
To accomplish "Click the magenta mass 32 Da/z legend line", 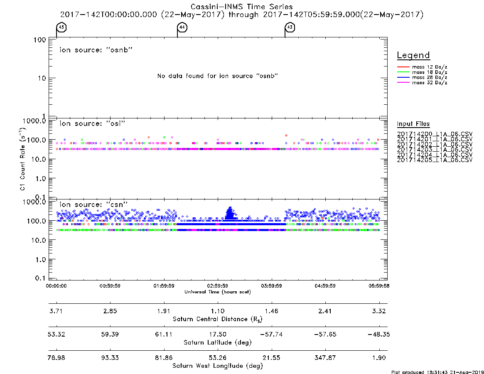I will click(x=403, y=82).
